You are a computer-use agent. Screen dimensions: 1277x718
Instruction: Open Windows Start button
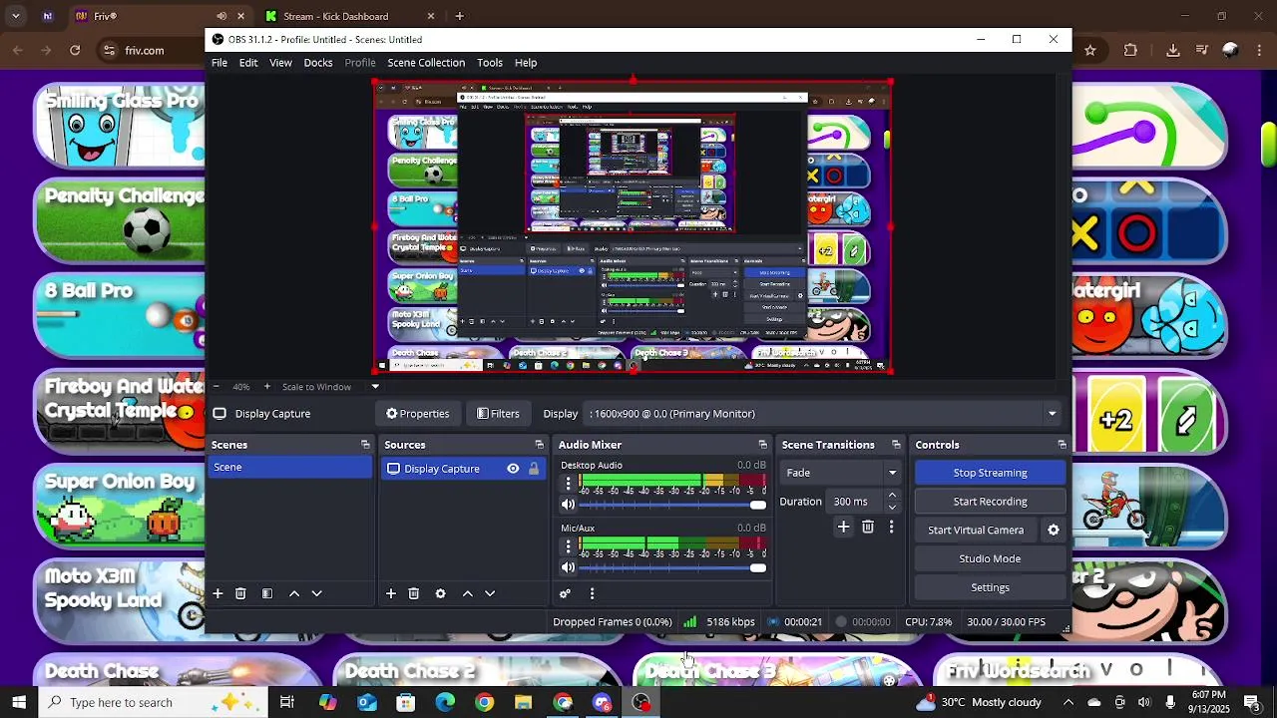[x=19, y=702]
